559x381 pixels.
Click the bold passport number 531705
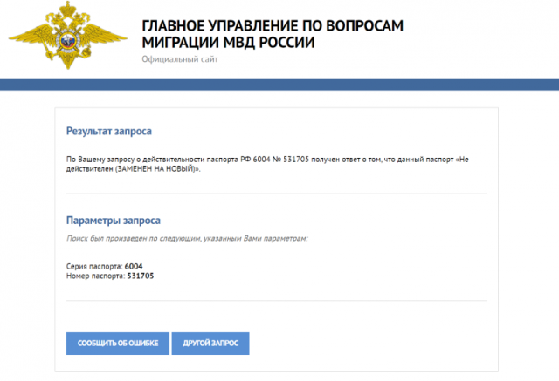tap(141, 276)
